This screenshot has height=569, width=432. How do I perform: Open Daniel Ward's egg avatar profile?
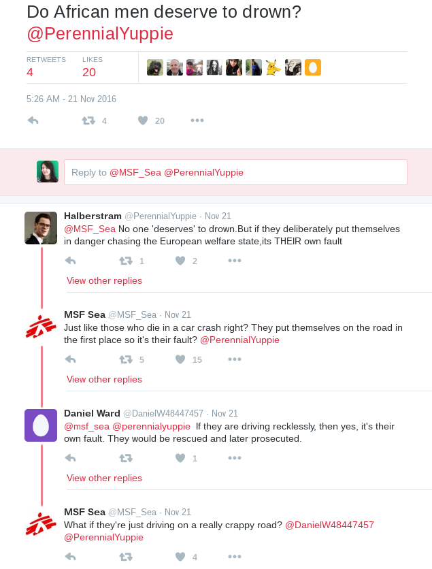(x=41, y=425)
